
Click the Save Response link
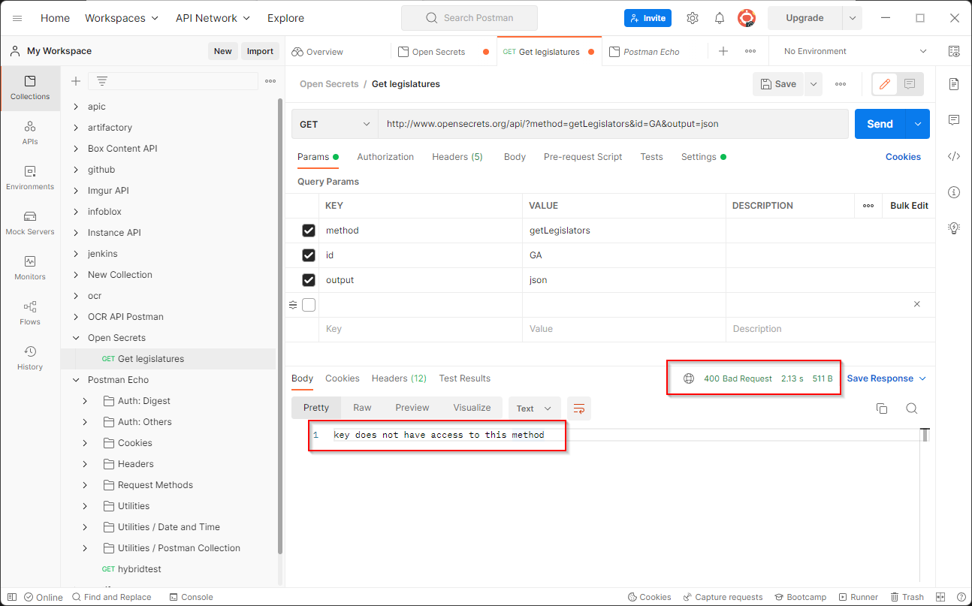click(x=880, y=378)
